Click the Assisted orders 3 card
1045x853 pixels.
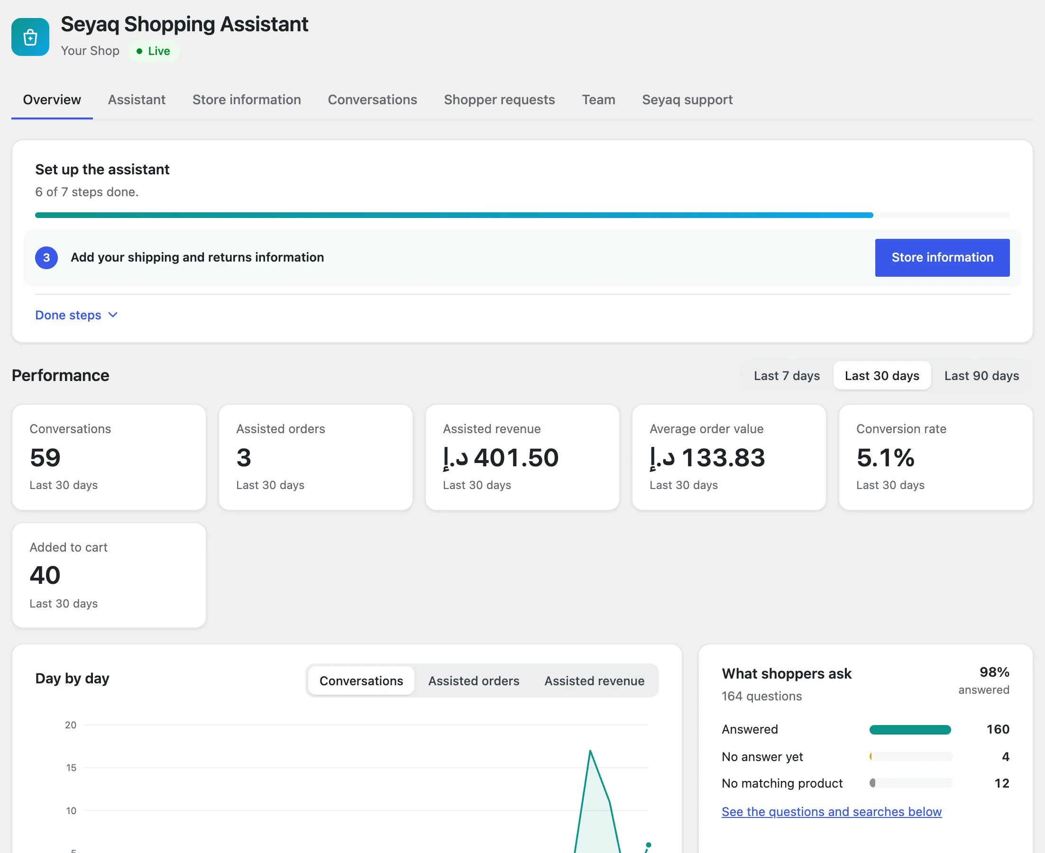point(316,457)
